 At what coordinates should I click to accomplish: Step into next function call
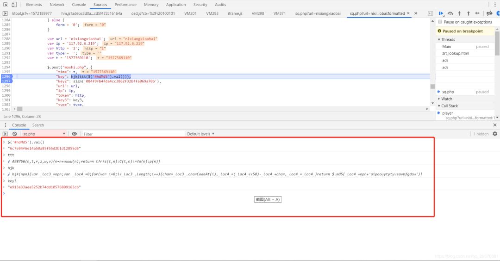pyautogui.click(x=459, y=13)
